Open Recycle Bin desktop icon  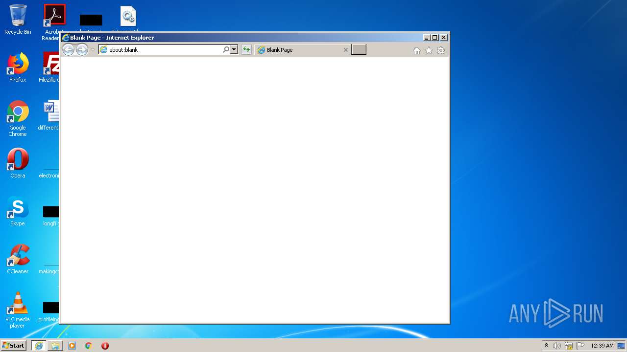[18, 20]
